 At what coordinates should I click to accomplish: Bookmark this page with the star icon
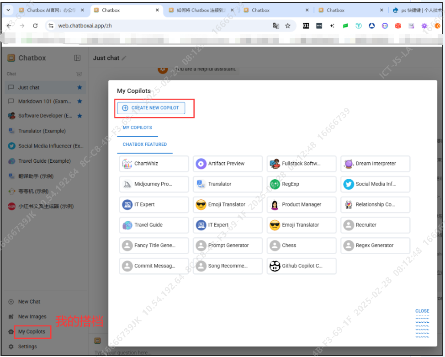point(288,26)
